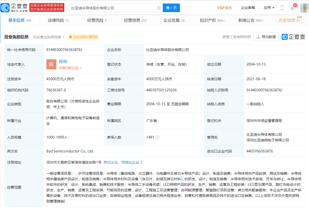Clear the search box with the X icon

click(x=159, y=8)
